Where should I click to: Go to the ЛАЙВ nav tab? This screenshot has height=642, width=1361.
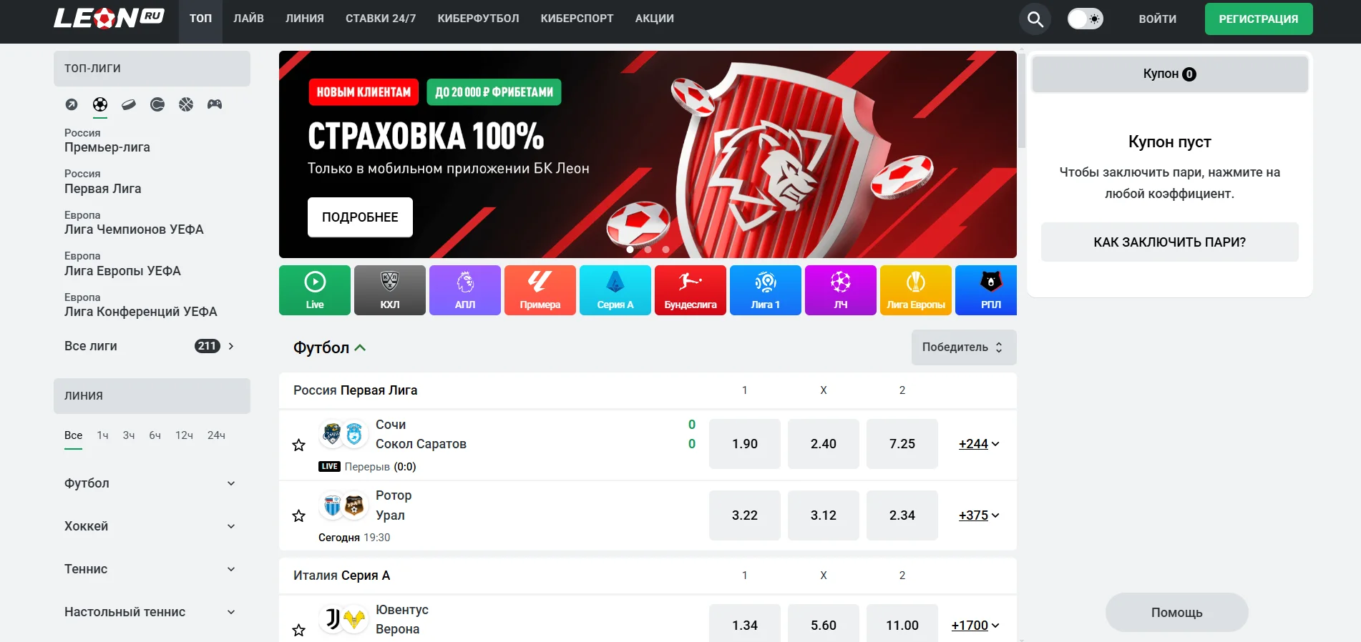coord(248,19)
